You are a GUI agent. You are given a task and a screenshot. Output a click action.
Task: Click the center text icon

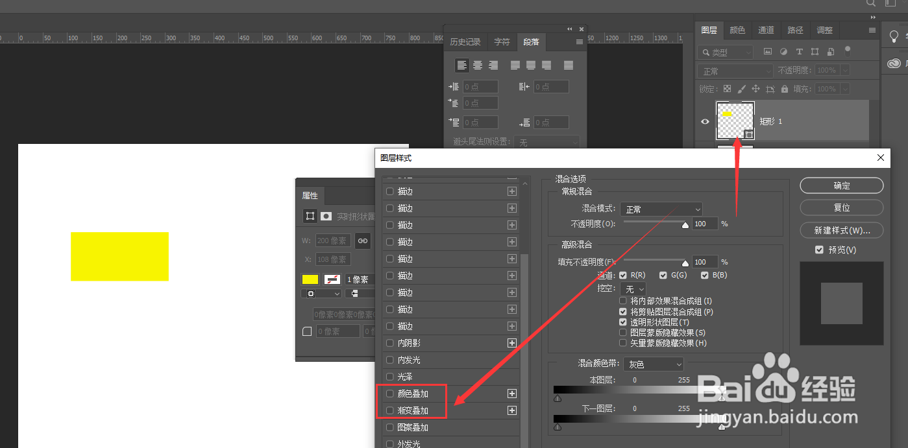[x=478, y=65]
